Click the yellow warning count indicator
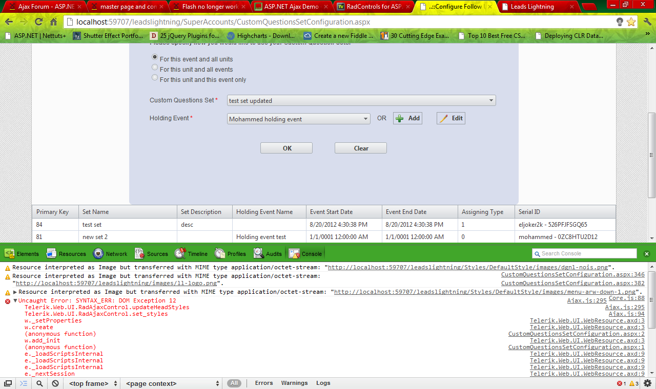 pos(634,383)
